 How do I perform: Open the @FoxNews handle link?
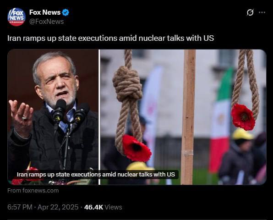[x=46, y=22]
